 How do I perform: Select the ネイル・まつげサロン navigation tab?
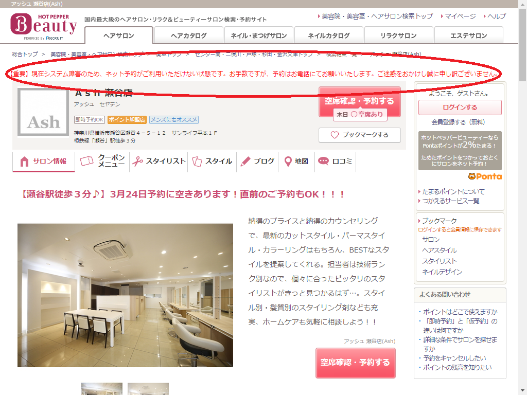coord(259,35)
